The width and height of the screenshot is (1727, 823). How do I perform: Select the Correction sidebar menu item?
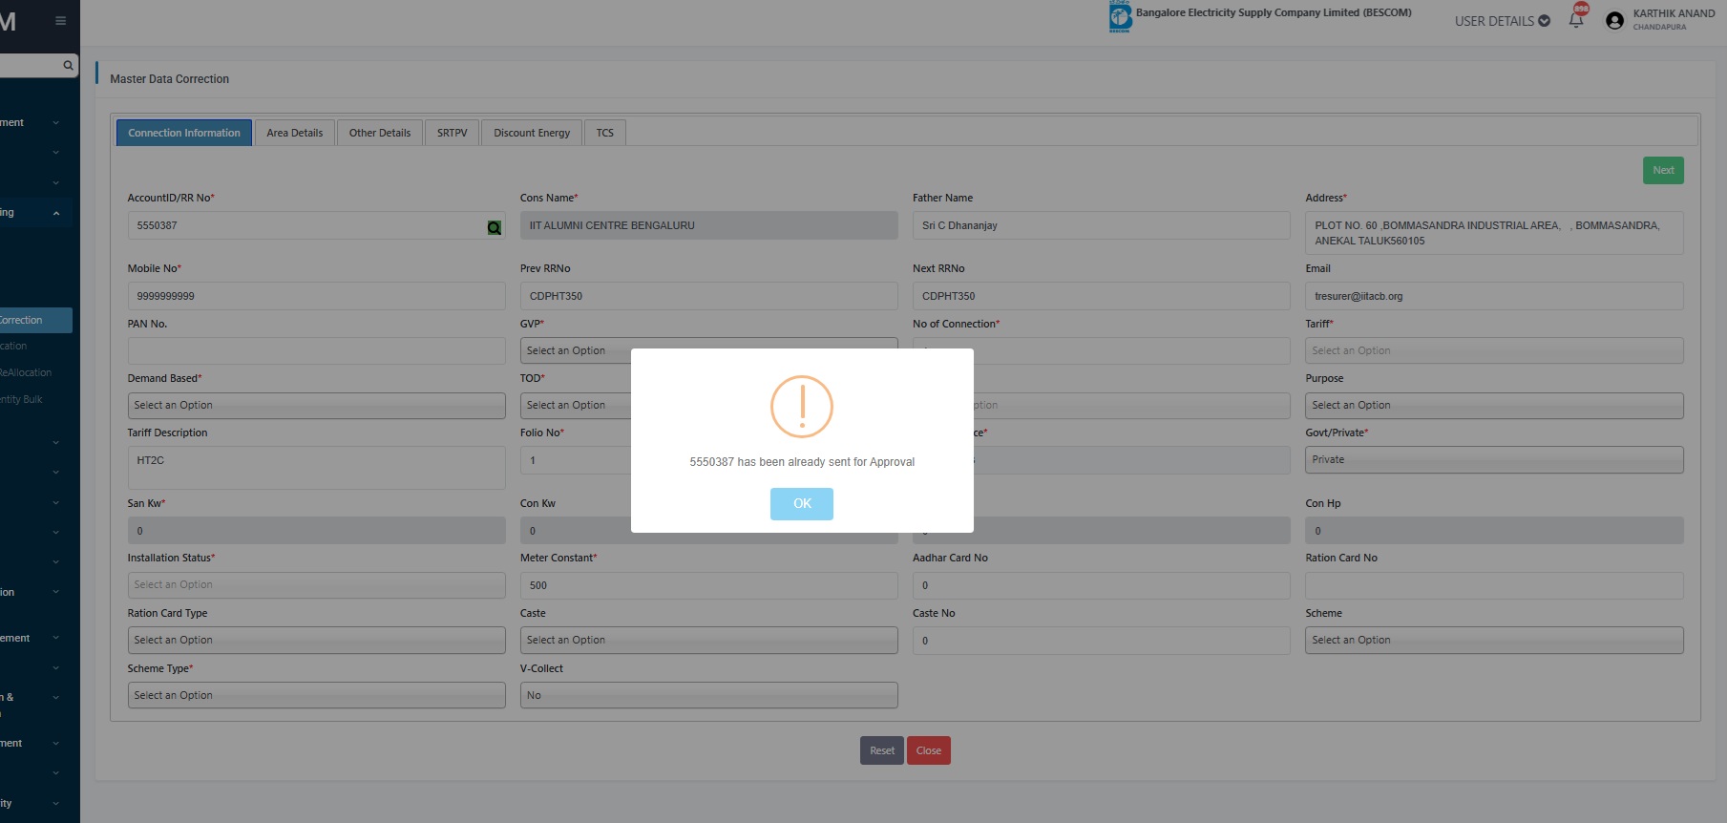tap(36, 320)
